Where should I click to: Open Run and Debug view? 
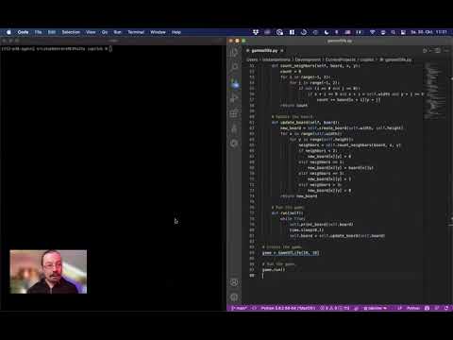click(x=234, y=98)
